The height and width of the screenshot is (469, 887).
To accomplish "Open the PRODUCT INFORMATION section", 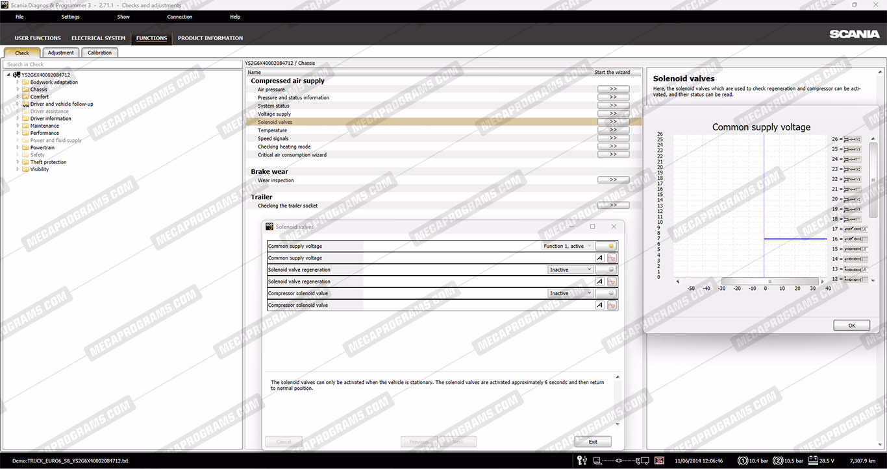I will [x=210, y=38].
